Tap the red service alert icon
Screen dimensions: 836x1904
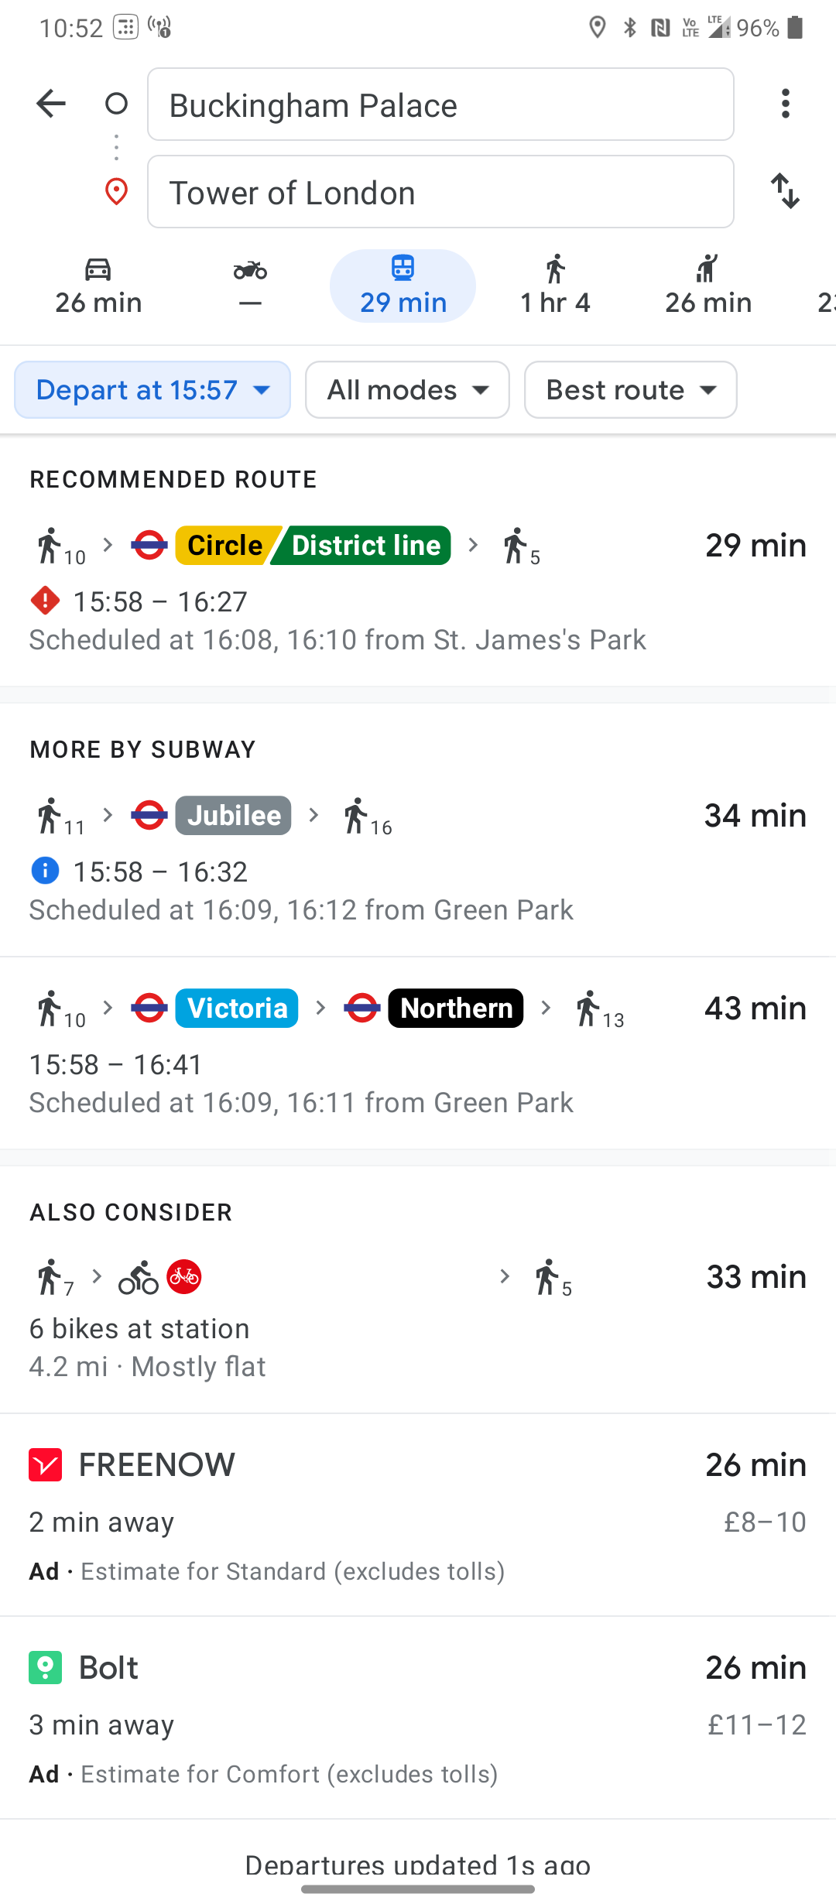pos(46,601)
